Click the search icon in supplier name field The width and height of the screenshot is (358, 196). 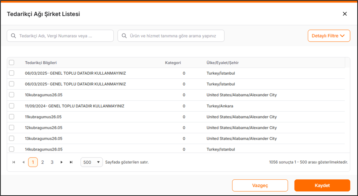click(14, 36)
